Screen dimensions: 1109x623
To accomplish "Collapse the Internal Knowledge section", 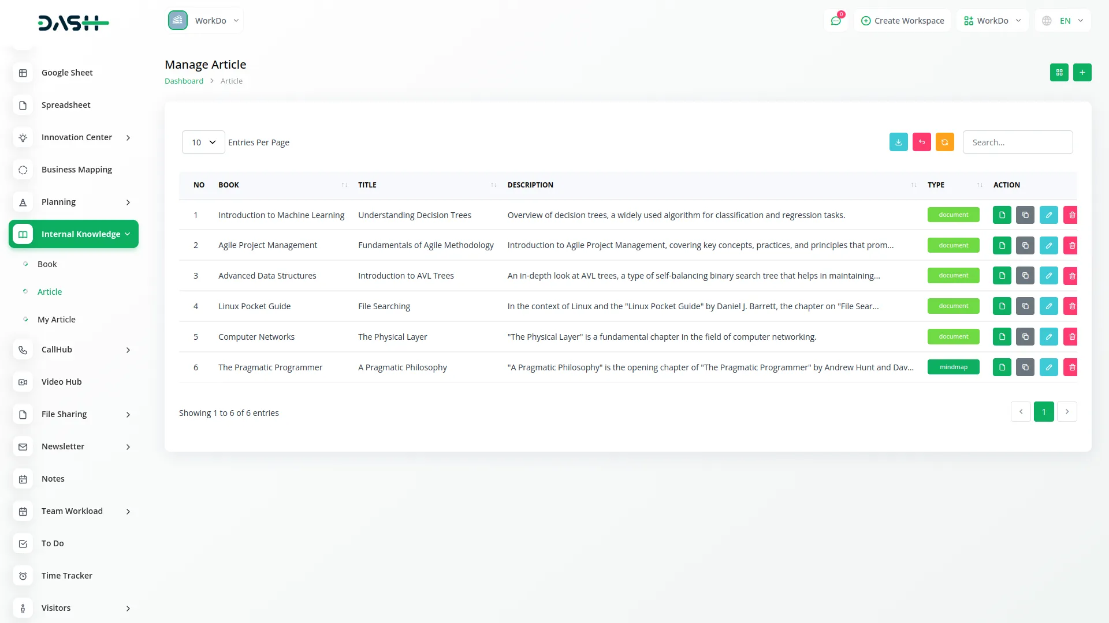I will click(x=73, y=234).
